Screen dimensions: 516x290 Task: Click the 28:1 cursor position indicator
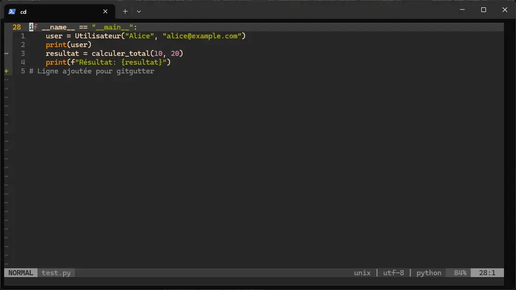tap(488, 272)
